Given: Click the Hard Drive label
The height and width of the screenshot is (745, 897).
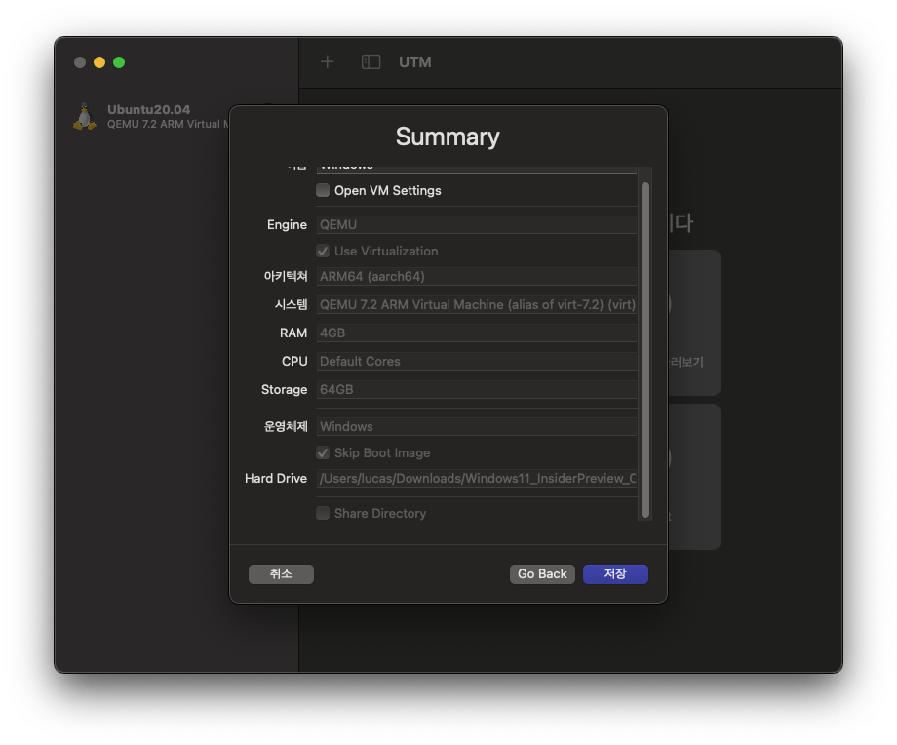Looking at the screenshot, I should click(x=276, y=479).
